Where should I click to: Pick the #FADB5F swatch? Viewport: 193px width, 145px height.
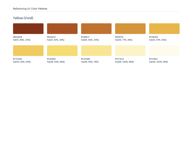[x=62, y=51]
